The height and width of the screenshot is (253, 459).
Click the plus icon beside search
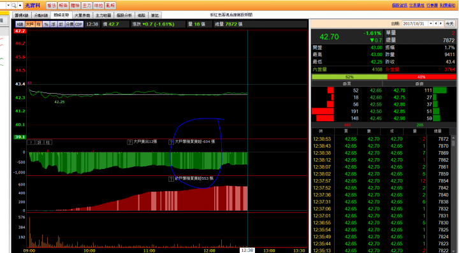[20, 5]
